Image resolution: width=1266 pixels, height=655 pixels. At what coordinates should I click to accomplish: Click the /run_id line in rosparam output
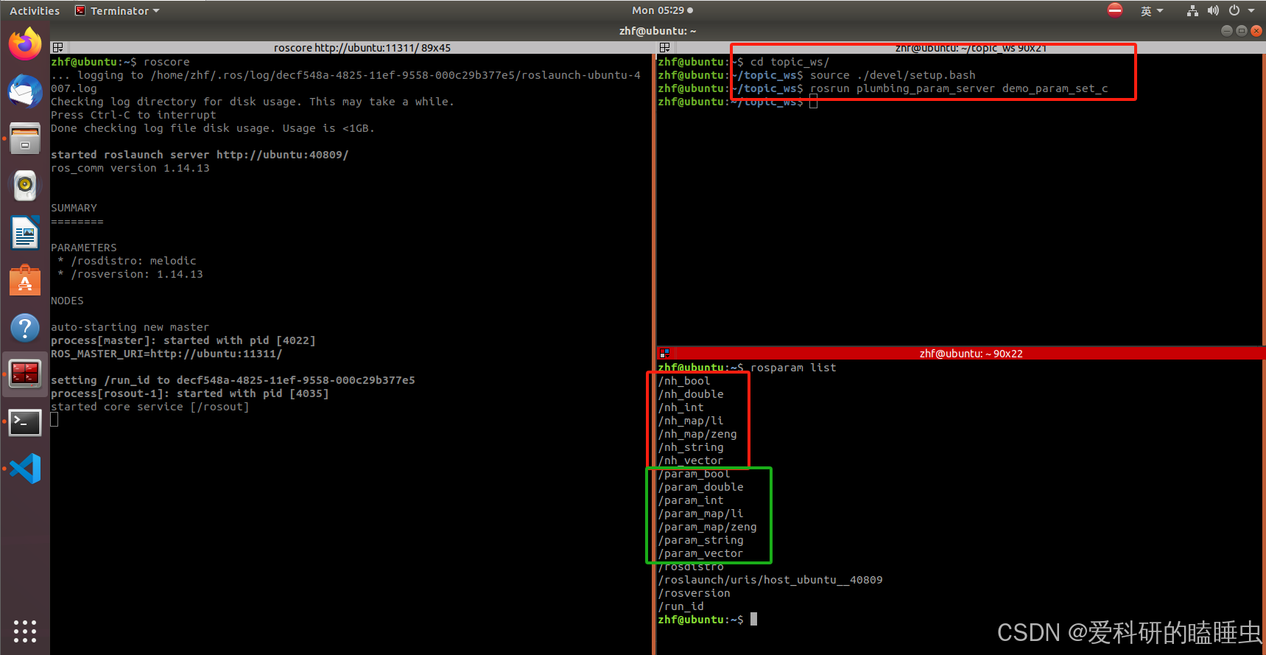coord(681,606)
